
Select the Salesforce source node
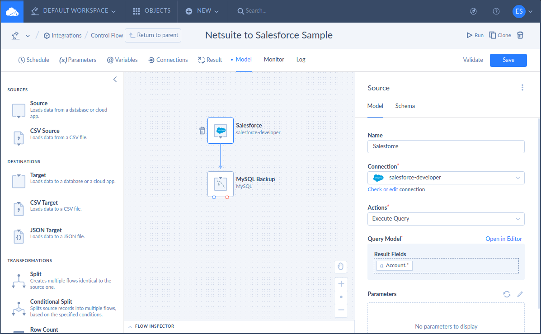(x=221, y=131)
